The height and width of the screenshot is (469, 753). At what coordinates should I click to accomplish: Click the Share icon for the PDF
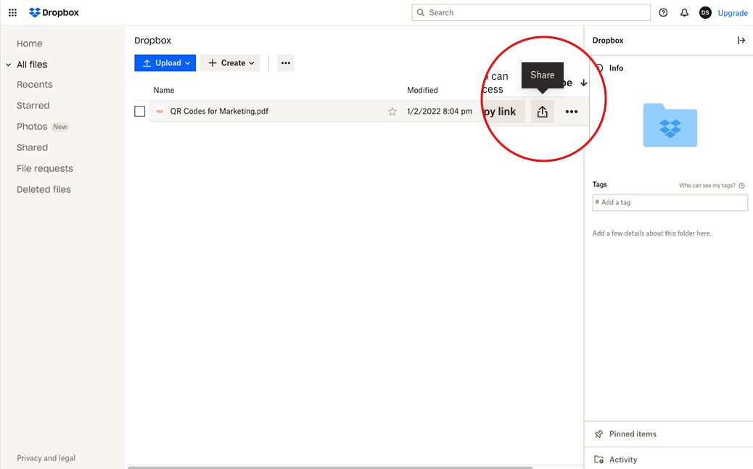coord(542,112)
